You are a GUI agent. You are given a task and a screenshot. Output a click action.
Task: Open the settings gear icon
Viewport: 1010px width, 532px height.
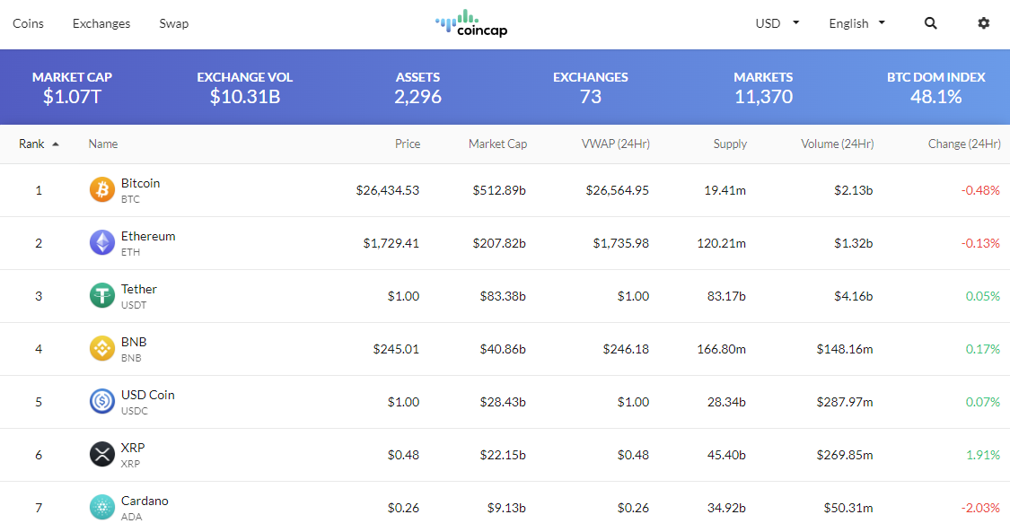pos(983,23)
